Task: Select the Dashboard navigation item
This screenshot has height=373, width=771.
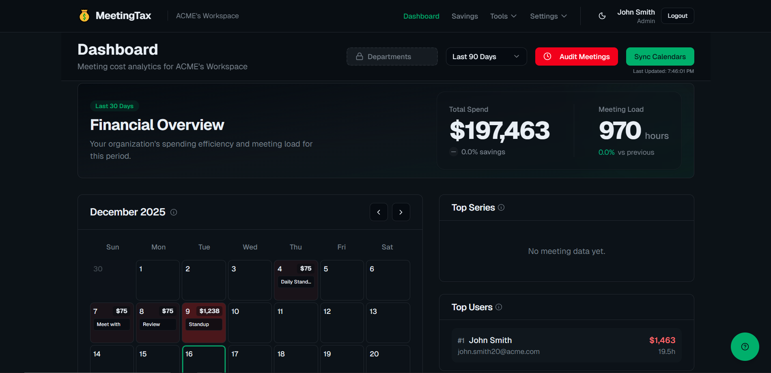Action: point(421,16)
